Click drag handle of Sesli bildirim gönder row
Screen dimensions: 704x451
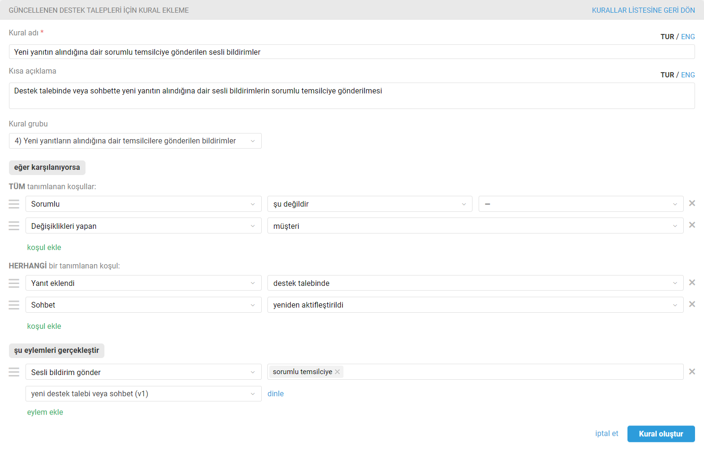tap(14, 372)
